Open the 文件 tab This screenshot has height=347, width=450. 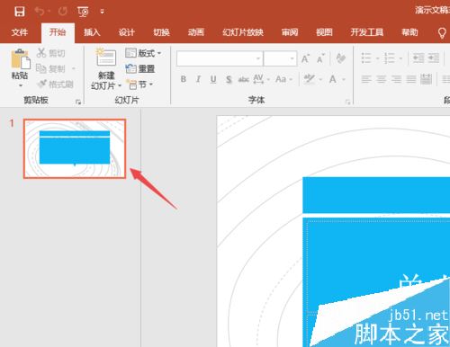(20, 32)
